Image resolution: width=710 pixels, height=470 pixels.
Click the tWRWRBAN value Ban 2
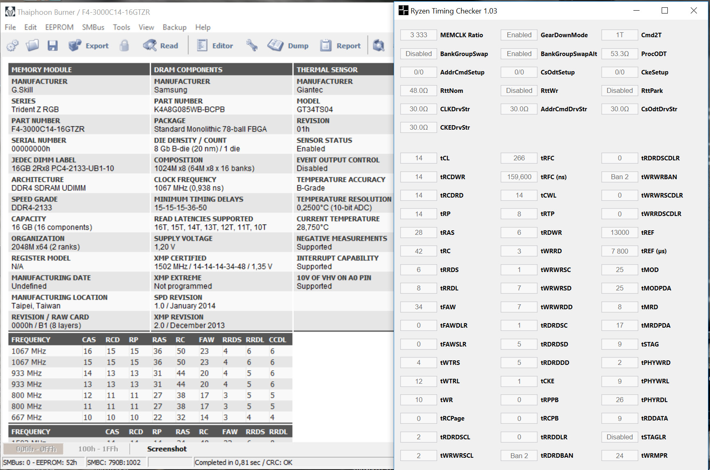(619, 177)
